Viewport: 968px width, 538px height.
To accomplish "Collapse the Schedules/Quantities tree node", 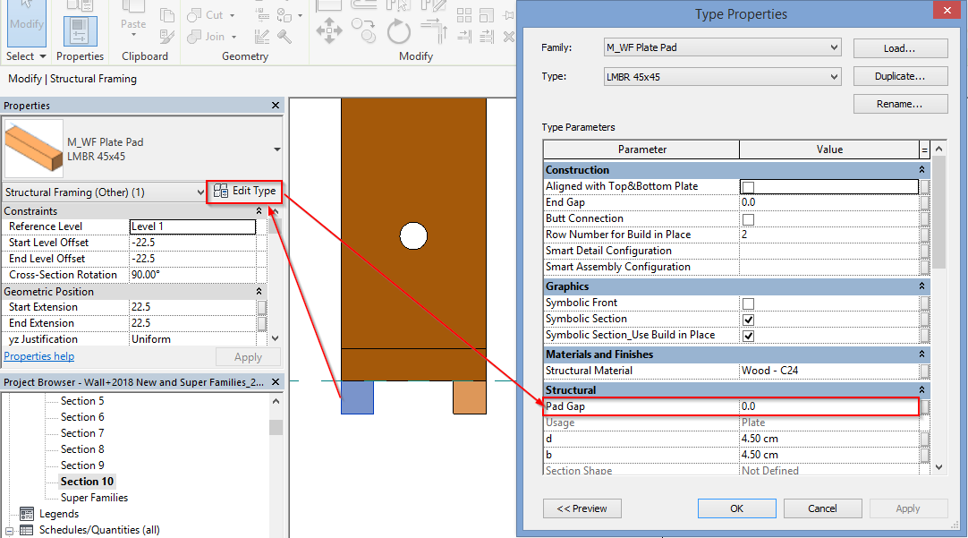I will [x=11, y=530].
